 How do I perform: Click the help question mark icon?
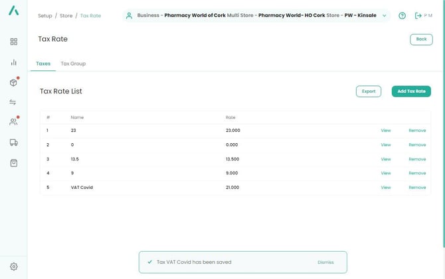402,16
